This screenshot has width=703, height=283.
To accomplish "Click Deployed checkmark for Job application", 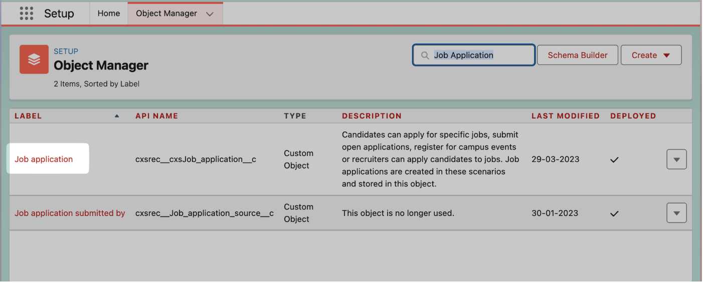I will tap(614, 159).
